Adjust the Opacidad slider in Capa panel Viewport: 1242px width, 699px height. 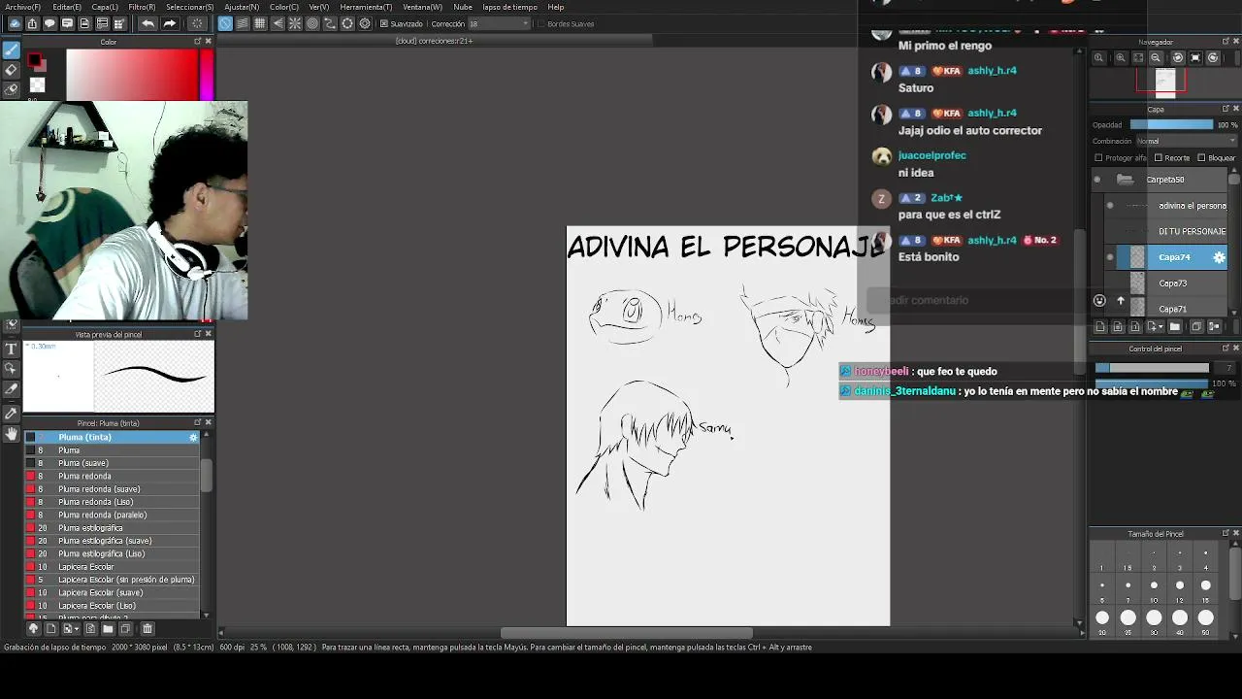pos(1171,124)
